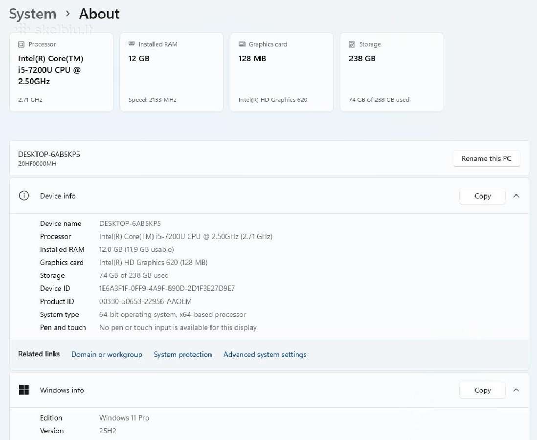Open the Installed RAM summary card

click(172, 72)
